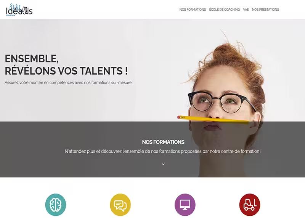Open the yellow chat bubbles icon
This screenshot has height=218, width=305.
[120, 205]
